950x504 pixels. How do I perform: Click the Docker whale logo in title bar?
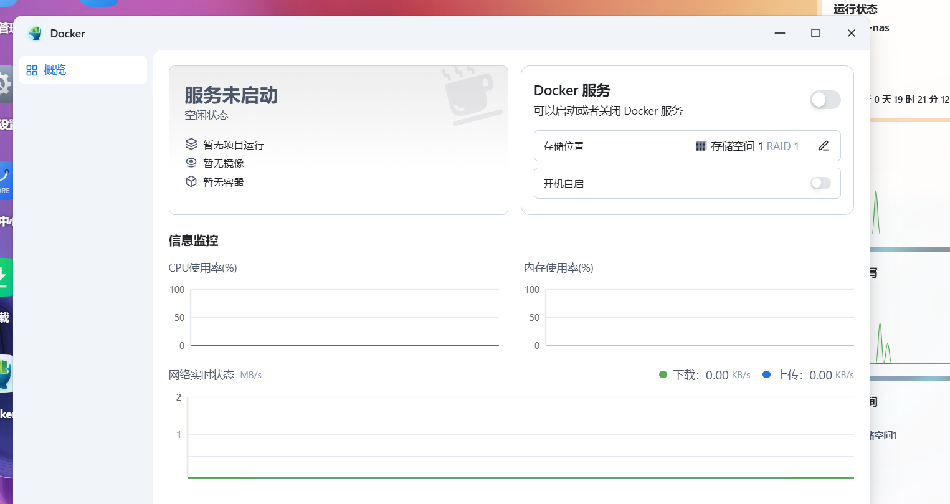[x=36, y=34]
